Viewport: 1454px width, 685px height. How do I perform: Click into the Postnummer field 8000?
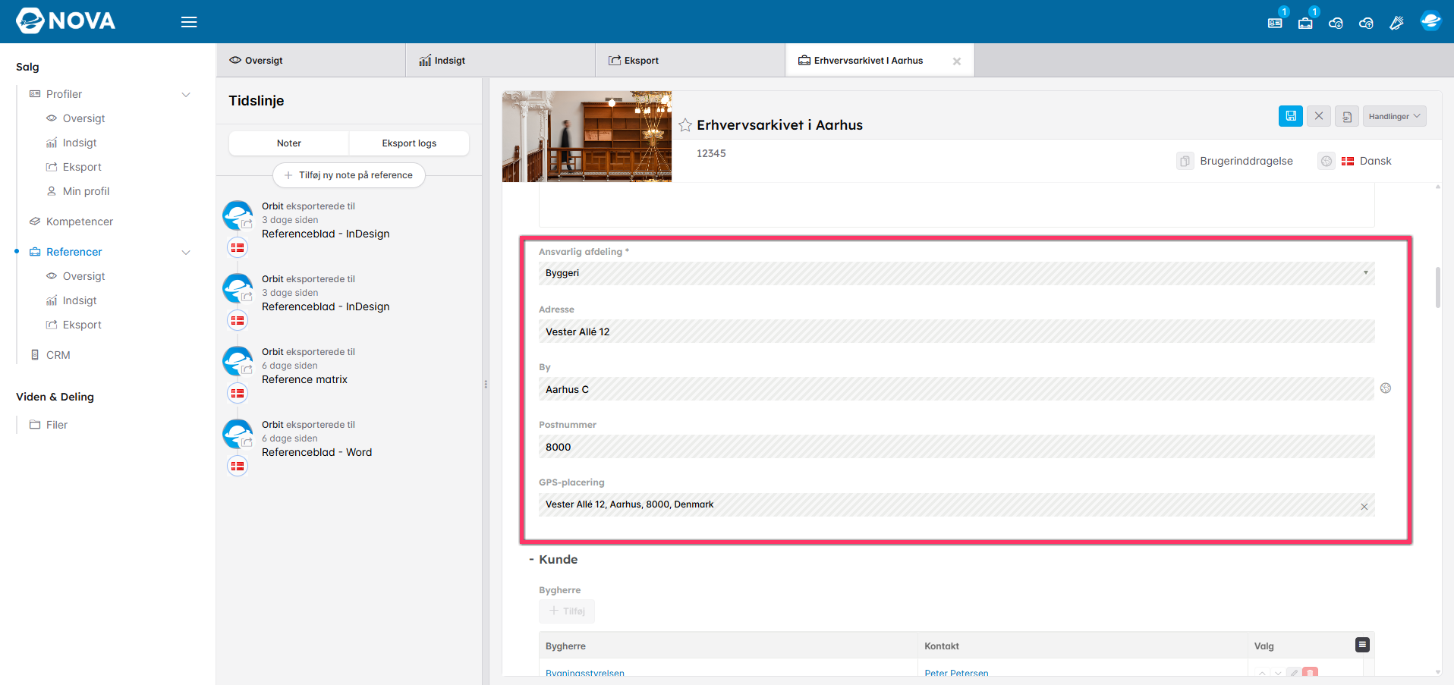(956, 447)
